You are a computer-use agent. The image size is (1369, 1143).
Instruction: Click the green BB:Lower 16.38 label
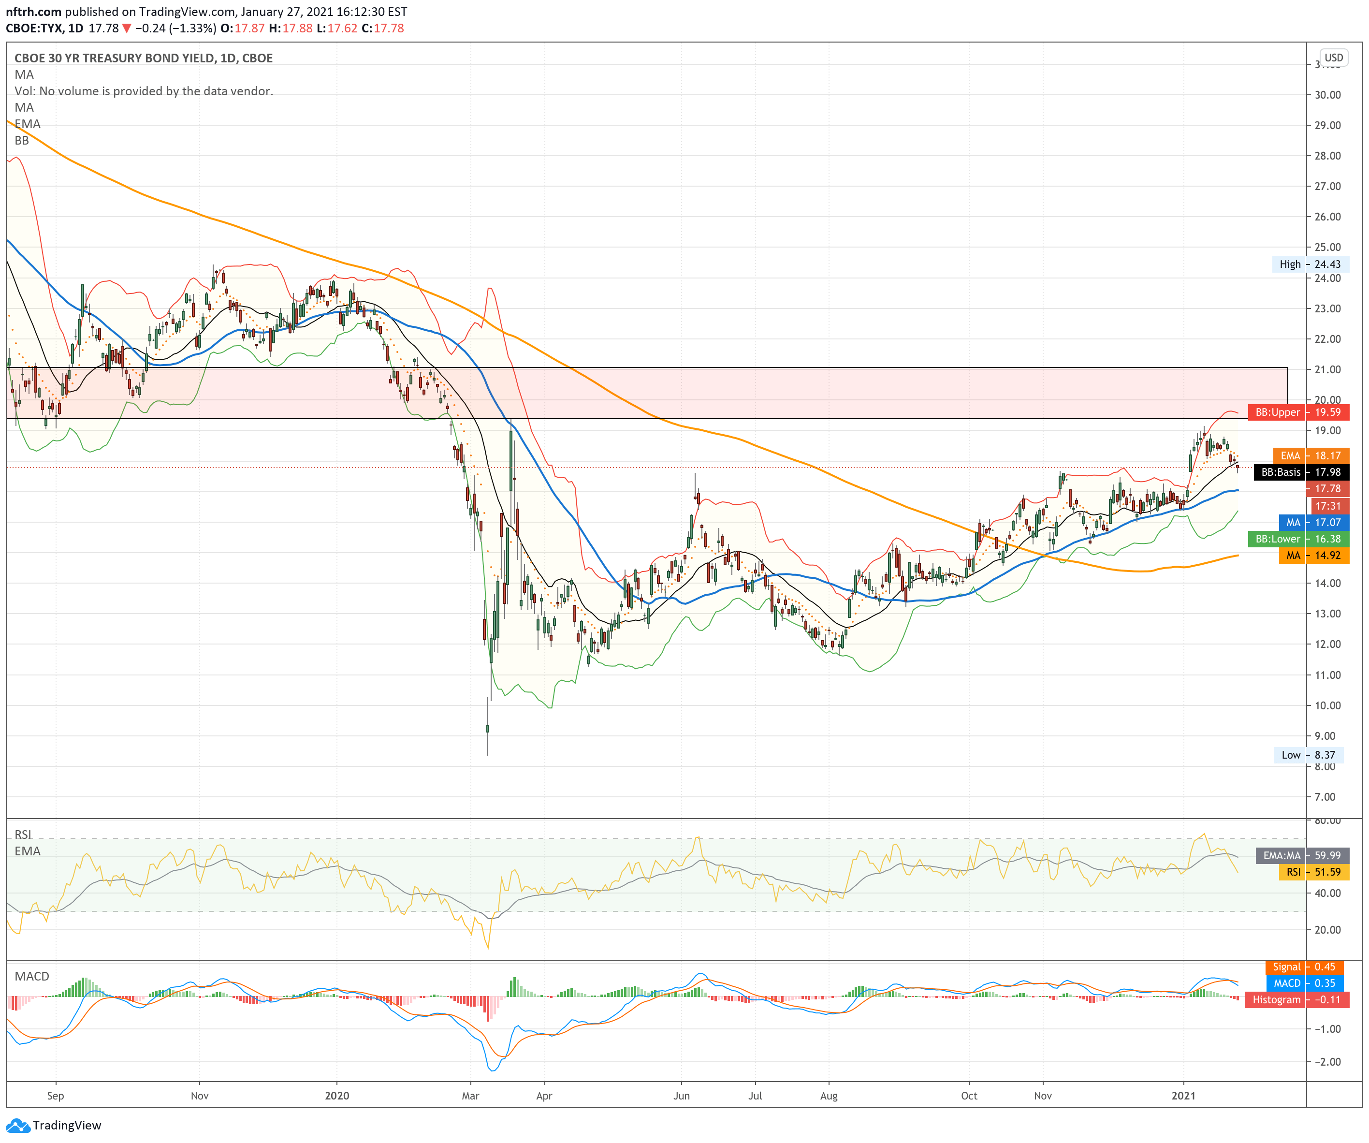(x=1298, y=539)
